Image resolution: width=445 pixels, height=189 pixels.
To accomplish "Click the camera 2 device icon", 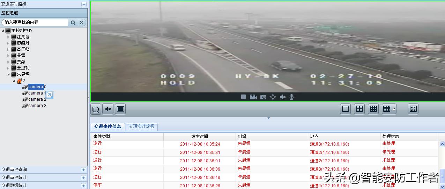I will [x=25, y=99].
